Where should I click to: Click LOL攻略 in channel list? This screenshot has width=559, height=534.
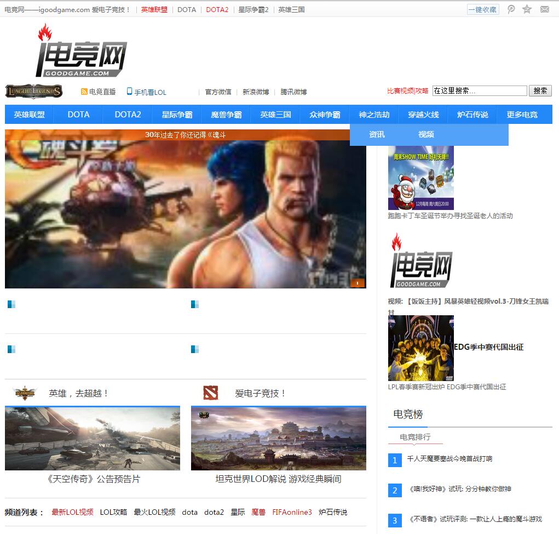(113, 512)
